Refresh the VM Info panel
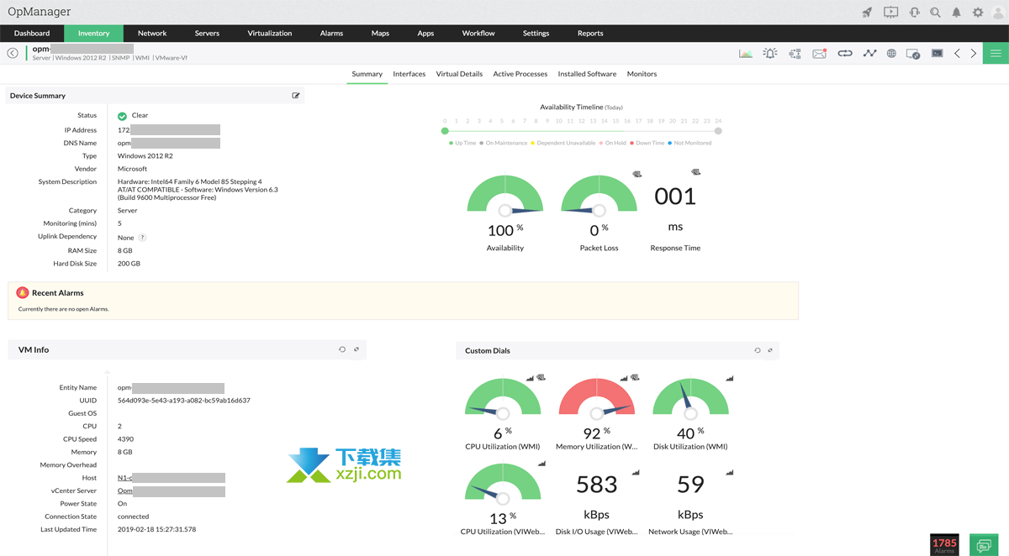Viewport: 1009px width, 556px height. click(x=342, y=349)
